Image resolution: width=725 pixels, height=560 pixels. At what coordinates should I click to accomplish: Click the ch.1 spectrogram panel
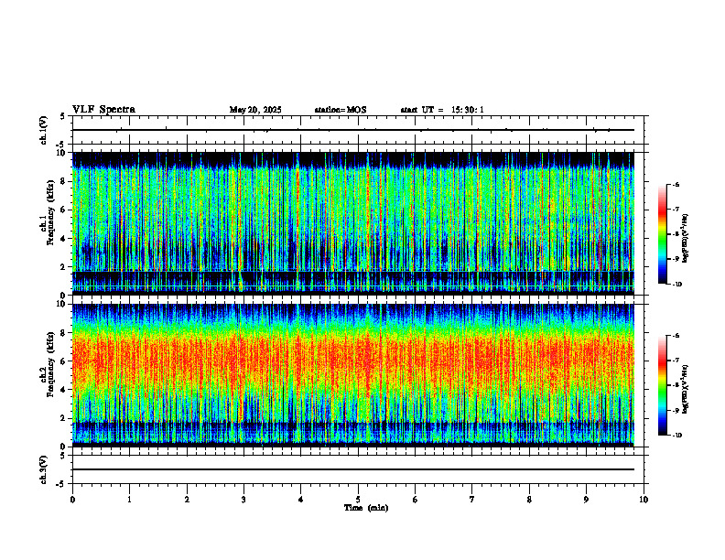click(353, 223)
